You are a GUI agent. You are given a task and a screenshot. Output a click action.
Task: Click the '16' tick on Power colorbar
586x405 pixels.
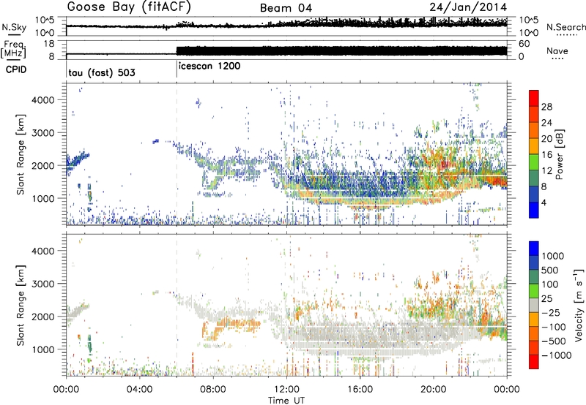(546, 155)
